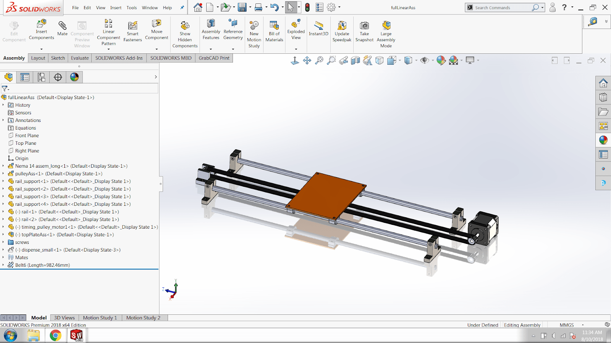Open File Explorer from taskbar
Screen dimensions: 611x343
[x=34, y=336]
